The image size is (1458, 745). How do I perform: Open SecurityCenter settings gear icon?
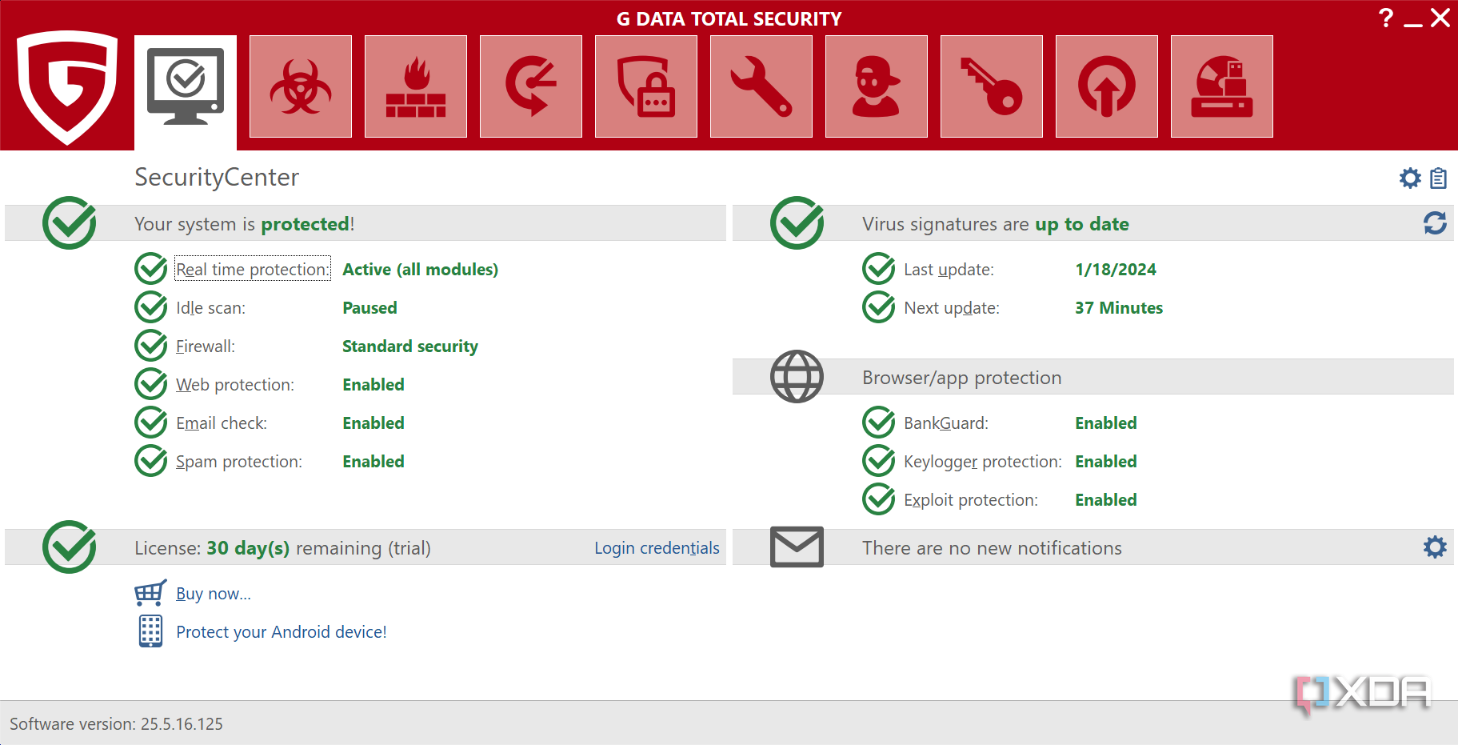point(1410,178)
